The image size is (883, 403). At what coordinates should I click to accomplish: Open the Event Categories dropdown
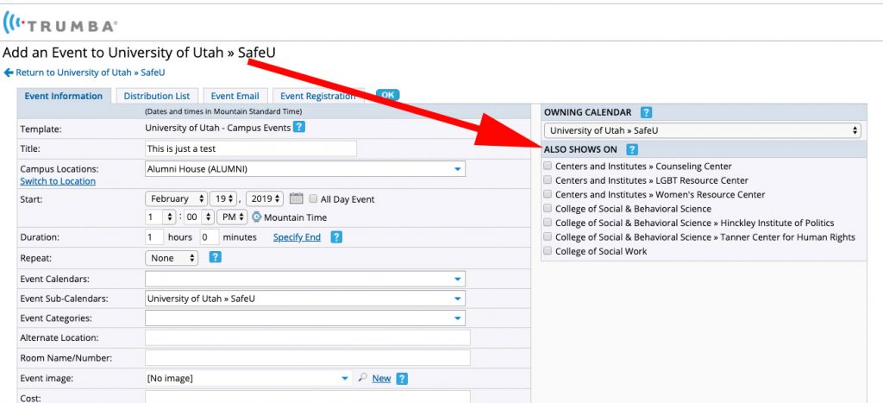coord(305,318)
